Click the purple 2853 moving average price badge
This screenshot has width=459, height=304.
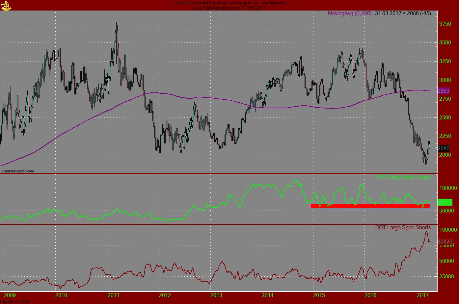click(443, 91)
